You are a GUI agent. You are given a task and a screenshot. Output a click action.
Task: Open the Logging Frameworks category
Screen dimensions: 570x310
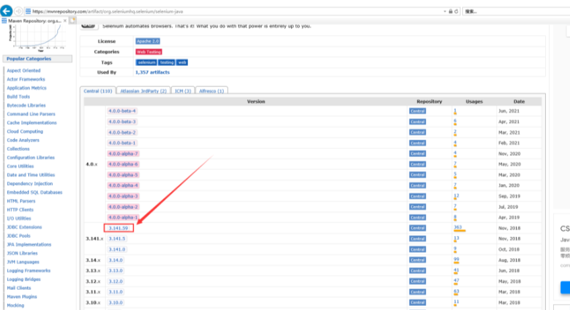pyautogui.click(x=29, y=271)
